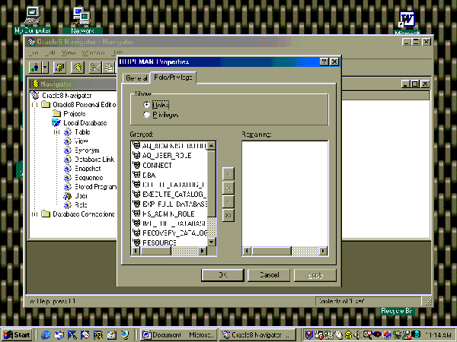Click the double right arrow move-all button

pos(228,216)
